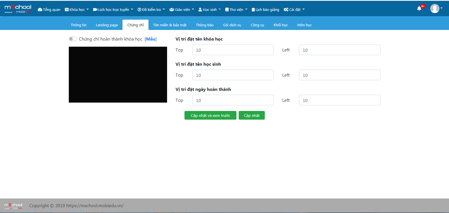Click the black certificate preview image
This screenshot has width=449, height=213.
pos(118,75)
